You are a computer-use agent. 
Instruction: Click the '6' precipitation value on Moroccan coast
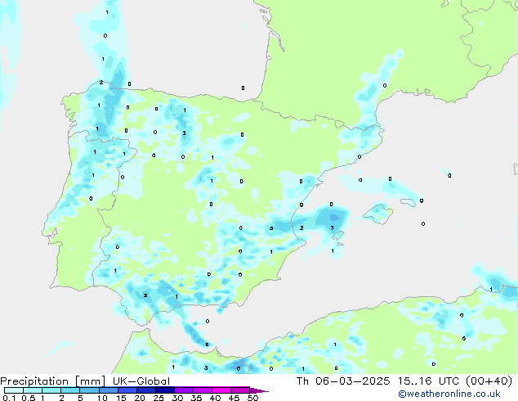click(x=239, y=368)
